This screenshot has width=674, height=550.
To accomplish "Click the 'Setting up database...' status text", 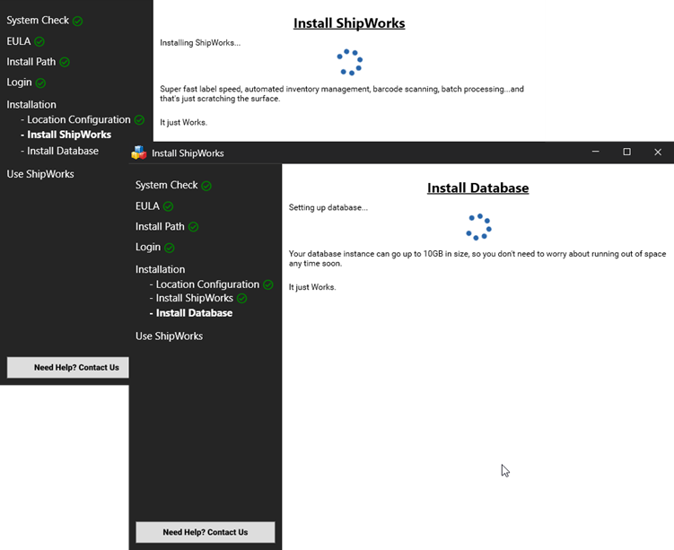I will [328, 207].
